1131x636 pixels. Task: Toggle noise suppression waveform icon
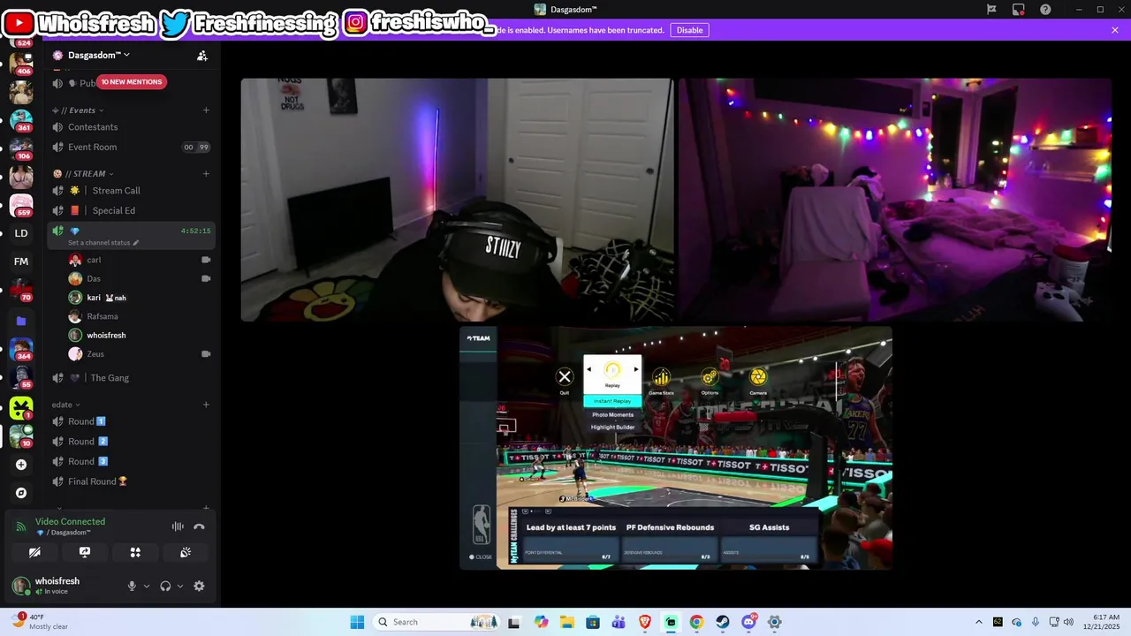pyautogui.click(x=178, y=526)
